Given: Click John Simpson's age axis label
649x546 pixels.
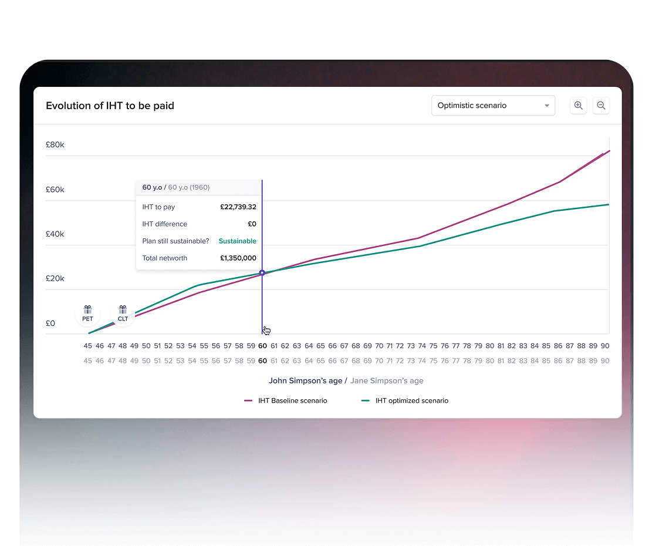Looking at the screenshot, I should [x=305, y=380].
